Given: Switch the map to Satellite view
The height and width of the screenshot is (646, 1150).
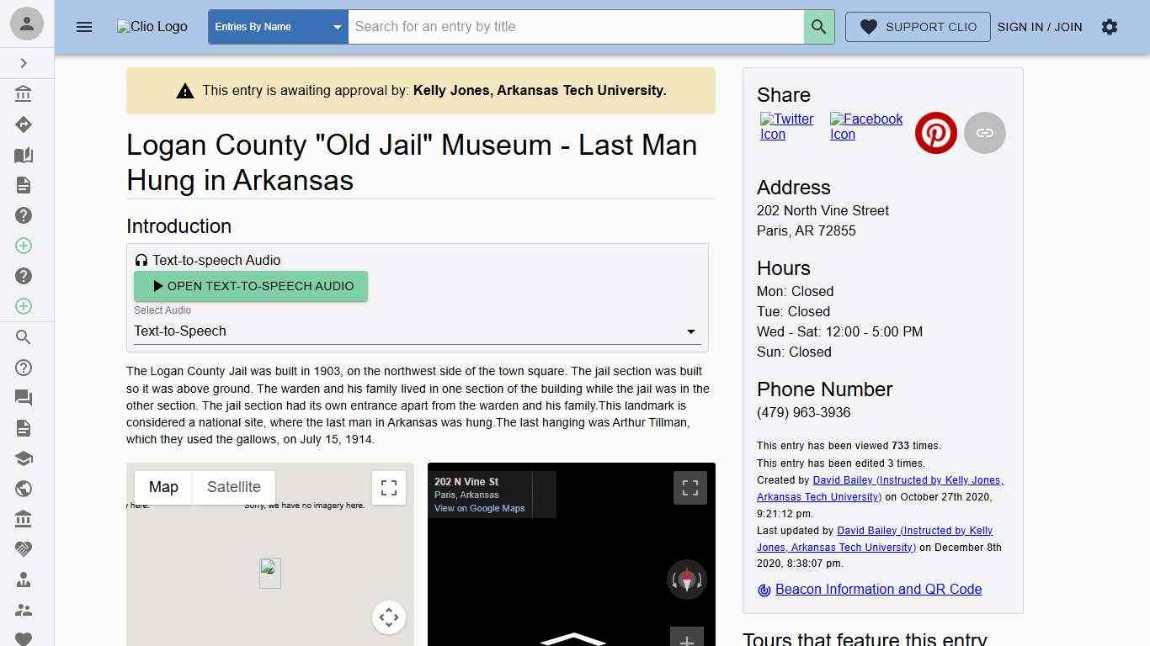Looking at the screenshot, I should click(x=233, y=487).
